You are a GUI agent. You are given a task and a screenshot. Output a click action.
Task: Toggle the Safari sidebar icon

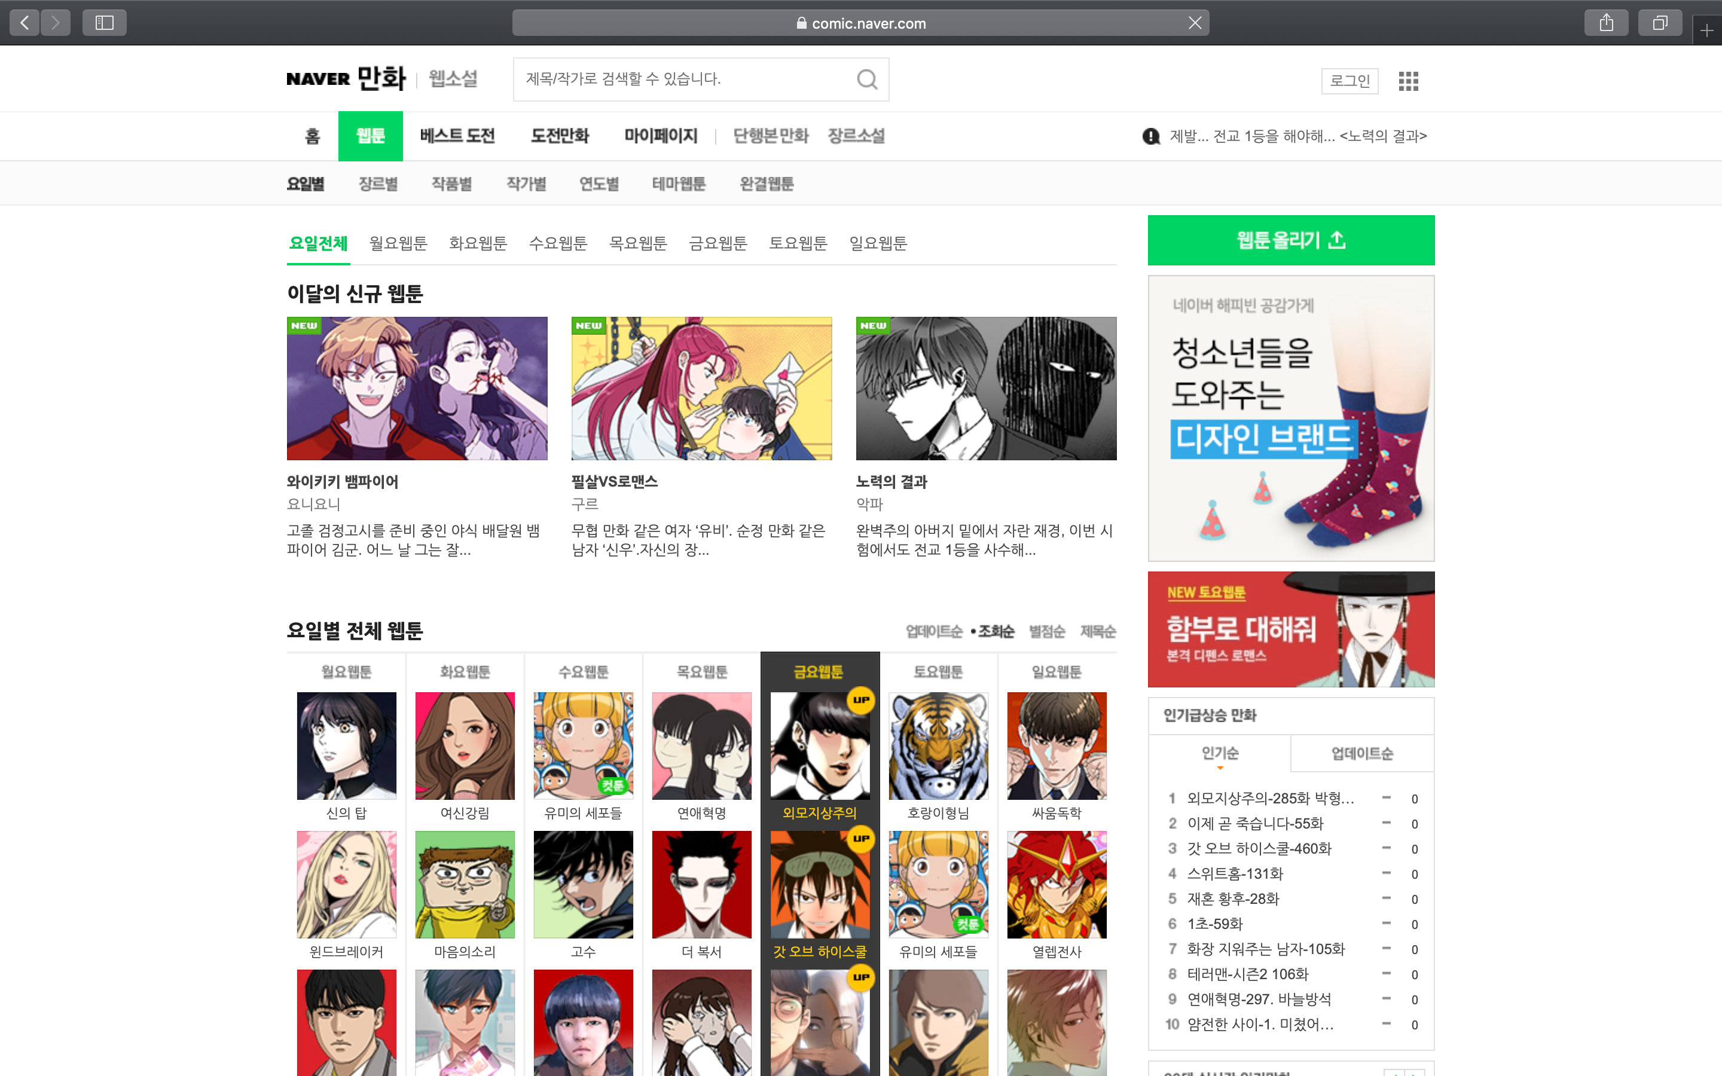pyautogui.click(x=104, y=23)
